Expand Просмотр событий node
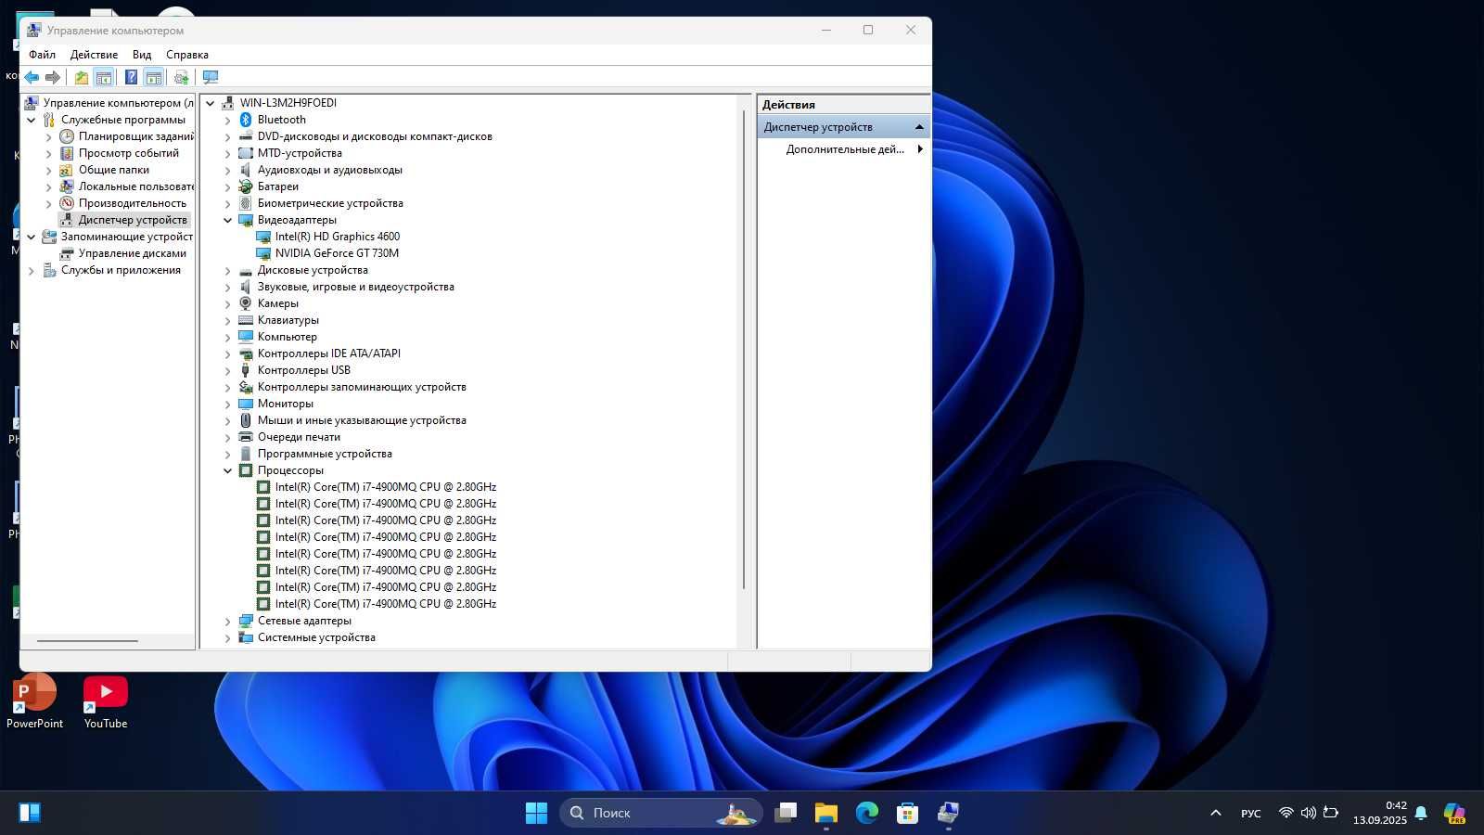 [x=49, y=153]
